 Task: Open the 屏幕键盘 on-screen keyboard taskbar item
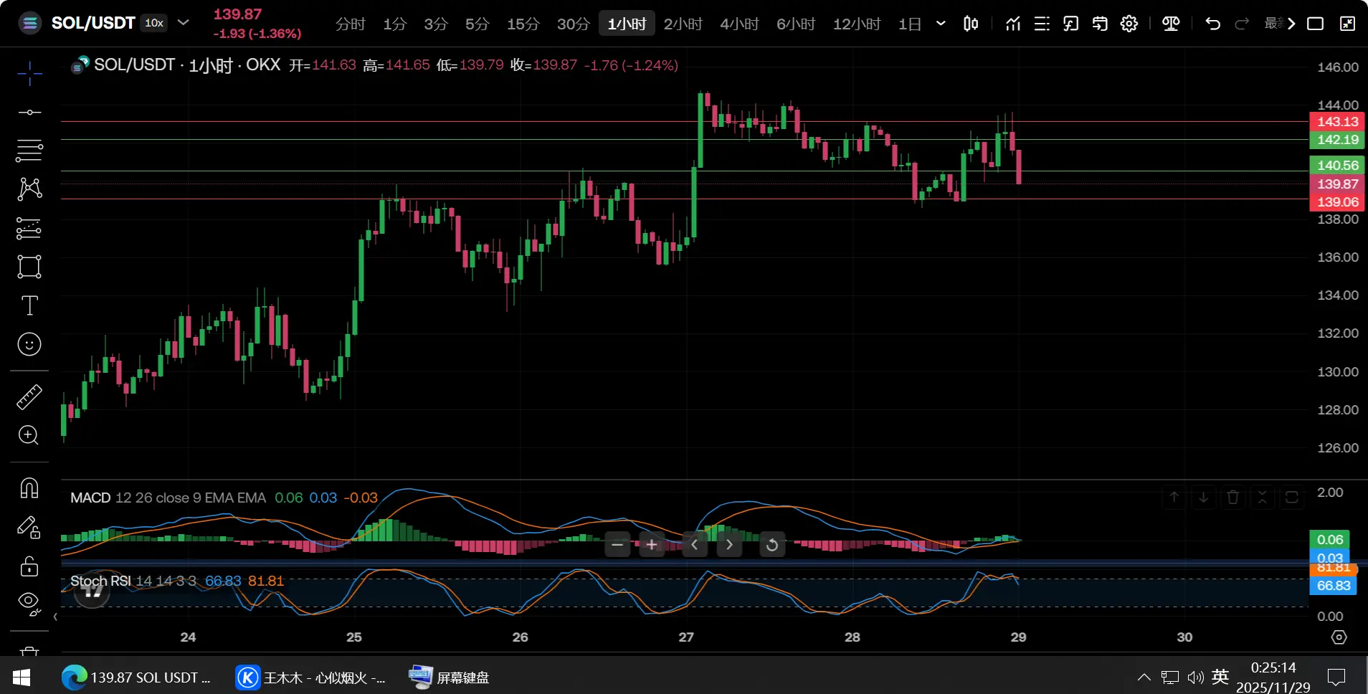(x=449, y=678)
